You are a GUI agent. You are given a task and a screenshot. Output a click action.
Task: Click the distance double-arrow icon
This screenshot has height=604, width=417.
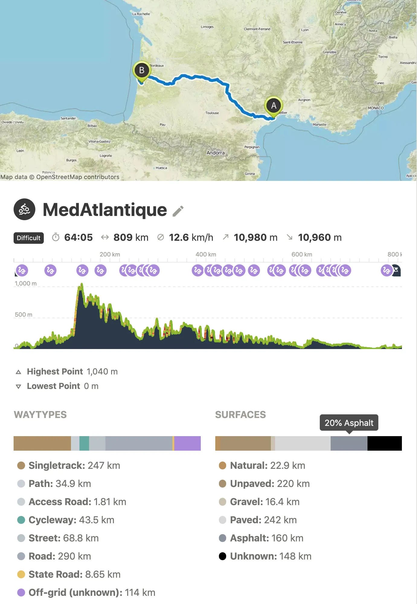pyautogui.click(x=105, y=237)
